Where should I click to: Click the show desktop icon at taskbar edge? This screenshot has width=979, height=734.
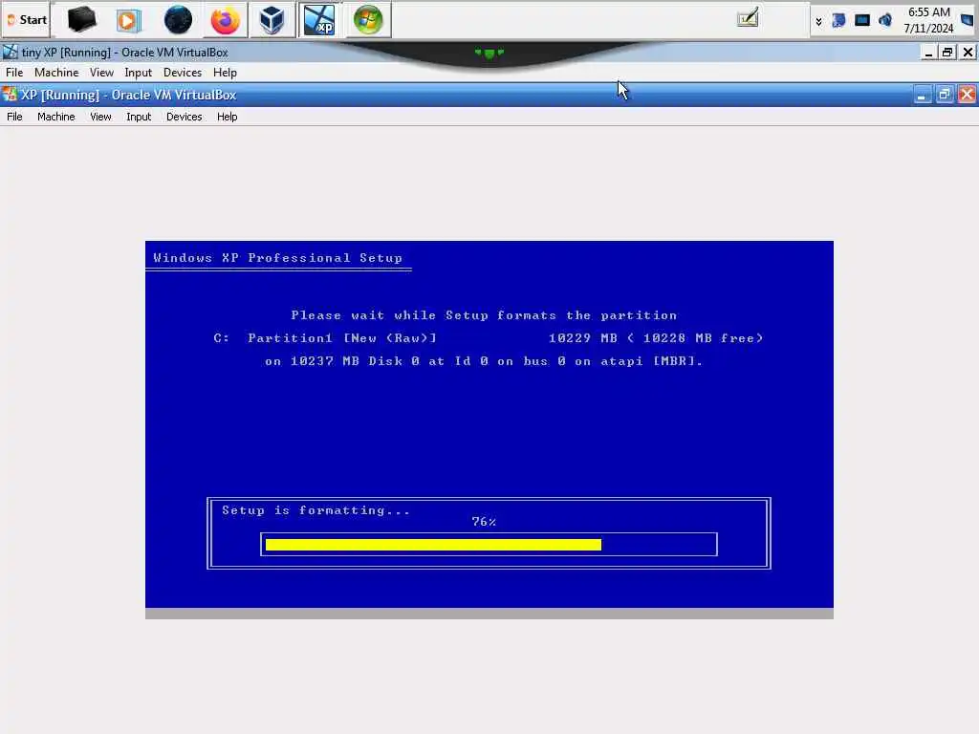point(968,21)
